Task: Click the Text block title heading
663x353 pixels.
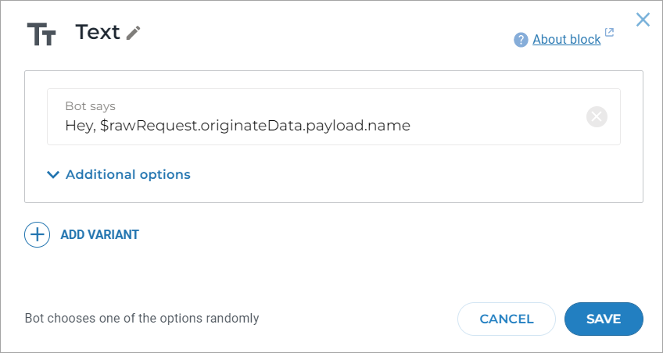Action: [98, 32]
